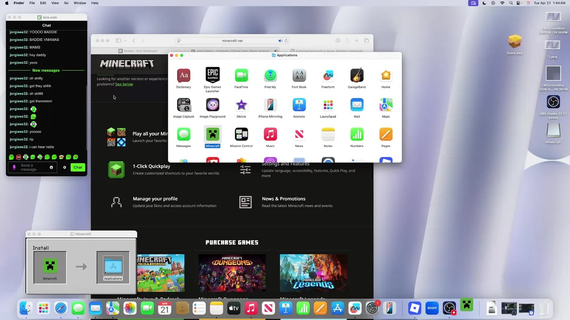The image size is (570, 320).
Task: Open the Window menu
Action: [x=80, y=3]
